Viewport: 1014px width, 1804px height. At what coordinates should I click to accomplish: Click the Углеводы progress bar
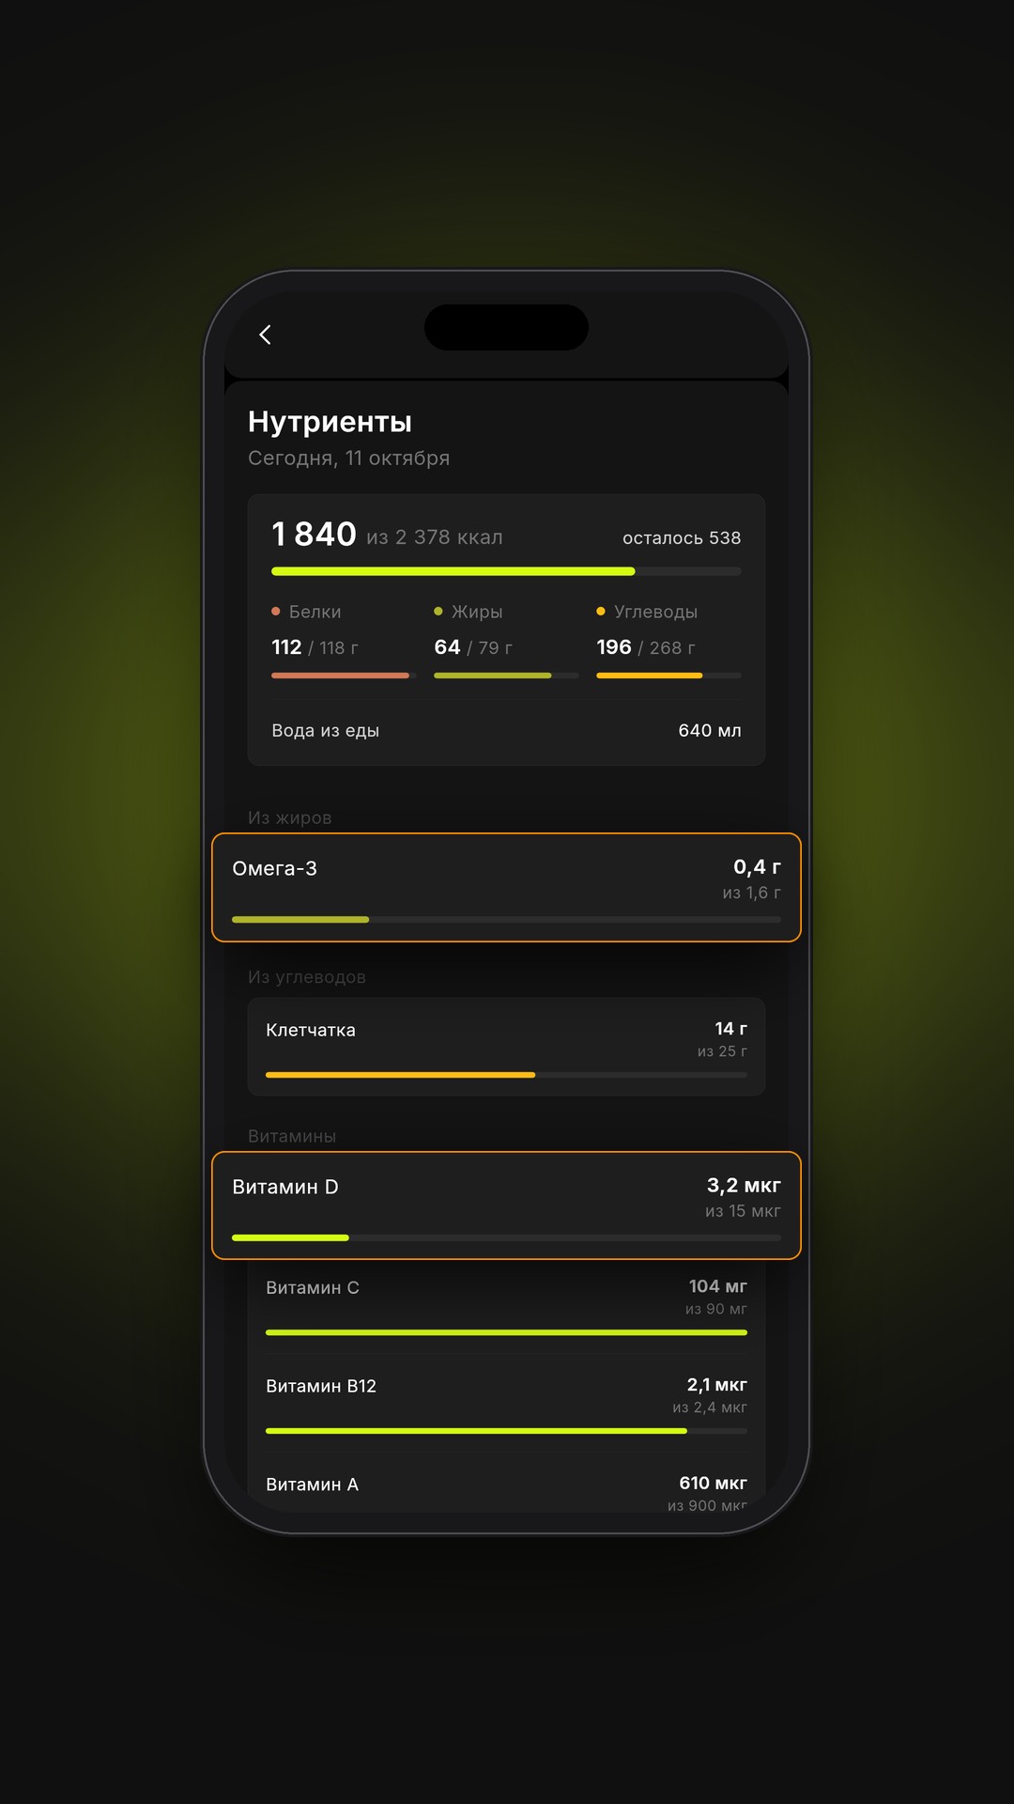(668, 676)
